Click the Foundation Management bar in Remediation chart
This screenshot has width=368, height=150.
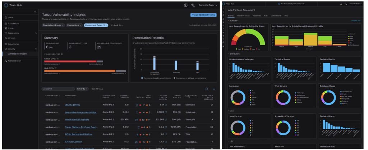point(155,63)
